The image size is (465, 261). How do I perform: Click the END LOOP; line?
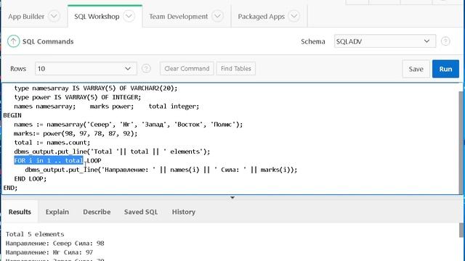click(31, 179)
